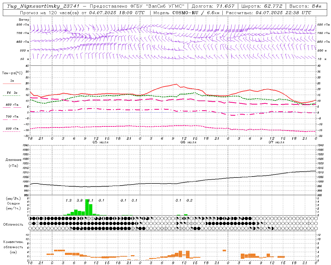
Task: Click the Широта: 62.772 value
Action: (x=262, y=6)
